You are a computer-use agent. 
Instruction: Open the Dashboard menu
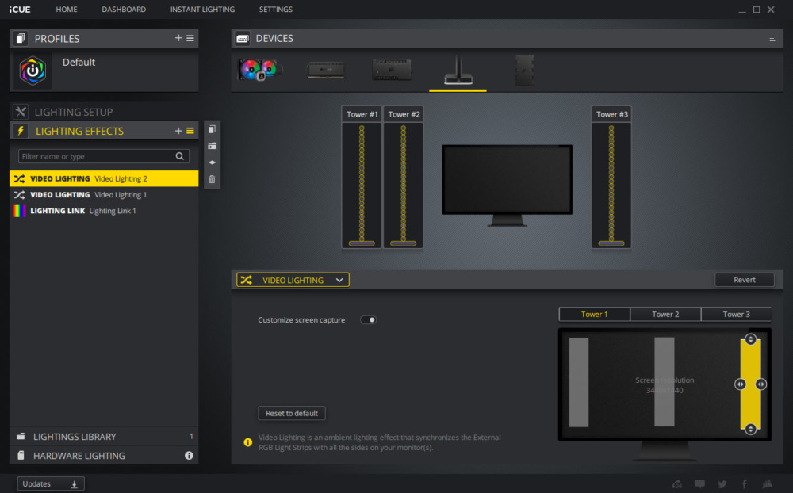(124, 9)
